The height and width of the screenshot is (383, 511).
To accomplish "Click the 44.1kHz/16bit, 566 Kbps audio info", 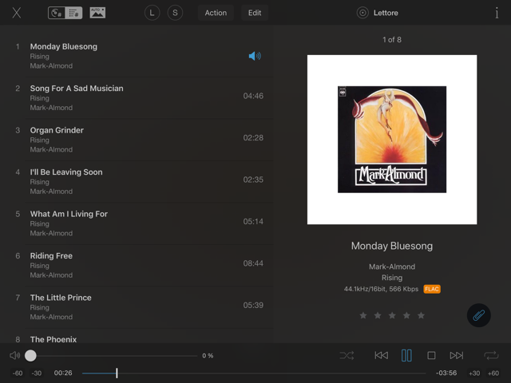I will tap(381, 289).
